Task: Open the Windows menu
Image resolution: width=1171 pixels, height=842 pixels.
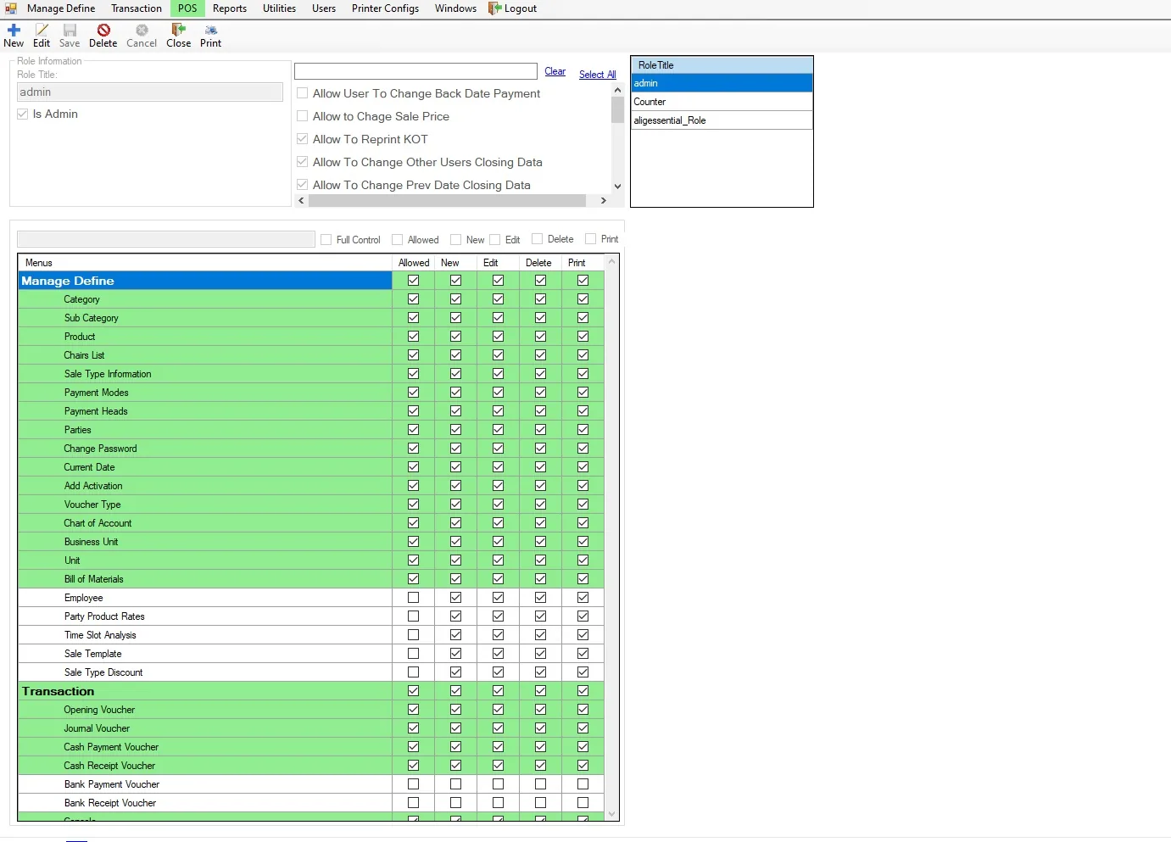Action: coord(455,8)
